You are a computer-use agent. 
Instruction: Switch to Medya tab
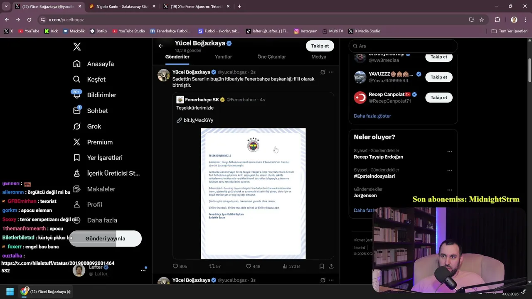pyautogui.click(x=319, y=57)
